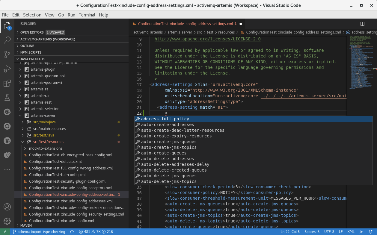
Task: Open the Explorer view in activity bar
Action: coord(7,26)
